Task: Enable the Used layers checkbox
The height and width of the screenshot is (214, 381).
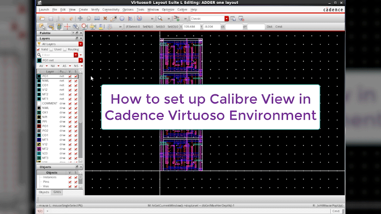Action: click(x=52, y=50)
